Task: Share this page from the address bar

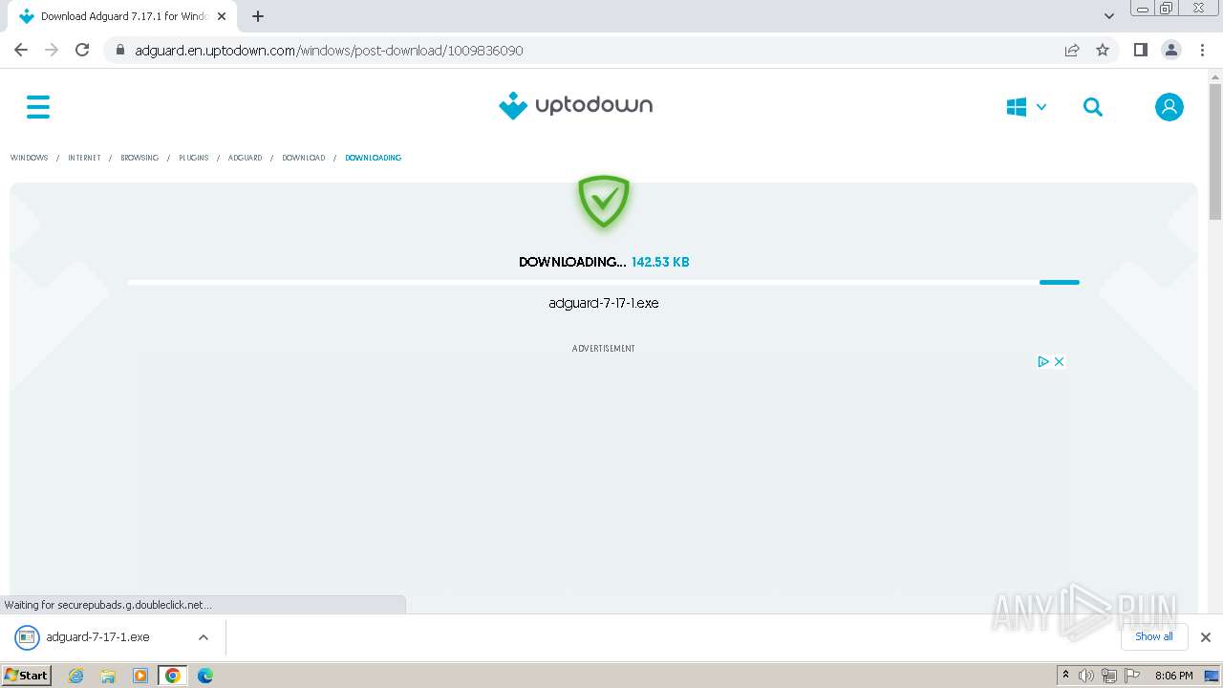Action: 1072,50
